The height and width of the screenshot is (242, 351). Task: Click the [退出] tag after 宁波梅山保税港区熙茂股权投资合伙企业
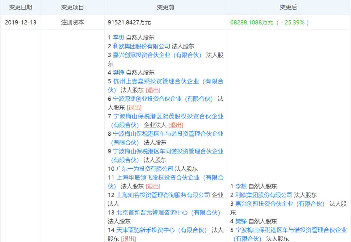[x=176, y=125]
